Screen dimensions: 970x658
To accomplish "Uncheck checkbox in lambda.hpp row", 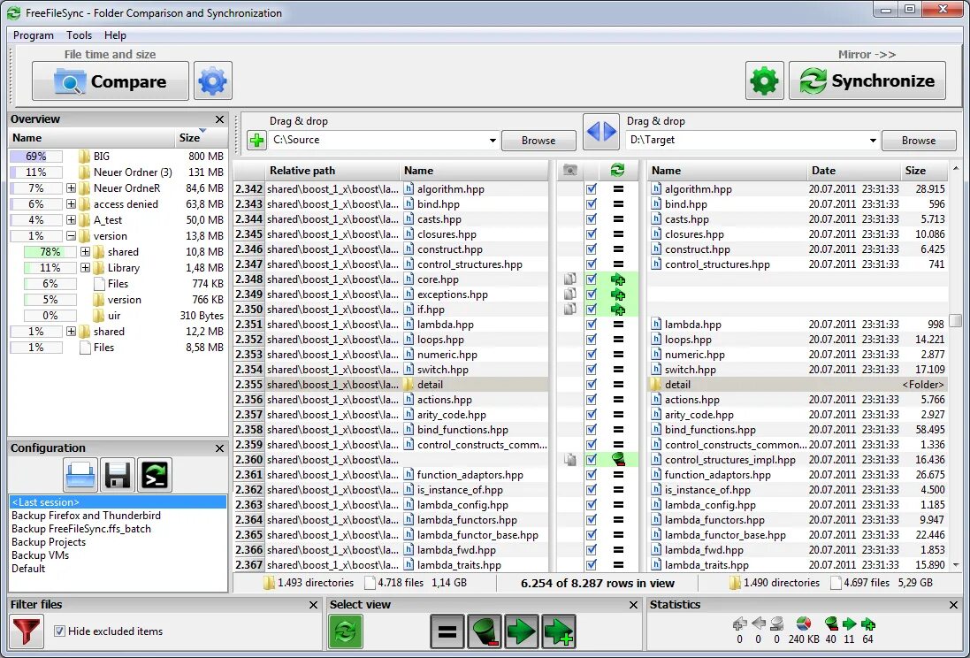I will [x=592, y=325].
